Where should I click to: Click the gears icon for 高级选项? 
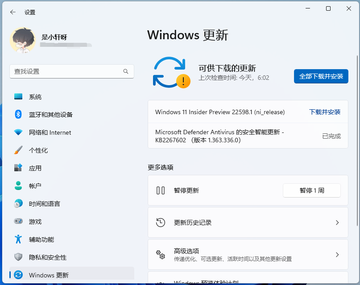coord(161,255)
